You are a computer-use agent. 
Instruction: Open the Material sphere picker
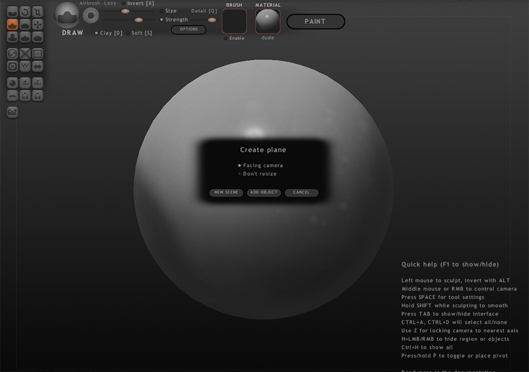pos(267,21)
